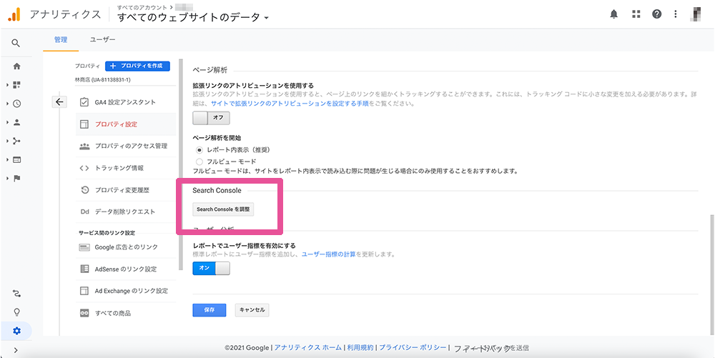Open Discover lightbulb icon
The image size is (715, 358).
[17, 312]
